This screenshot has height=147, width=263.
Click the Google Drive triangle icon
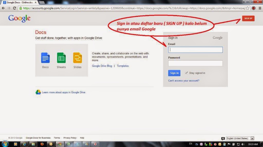(38, 92)
